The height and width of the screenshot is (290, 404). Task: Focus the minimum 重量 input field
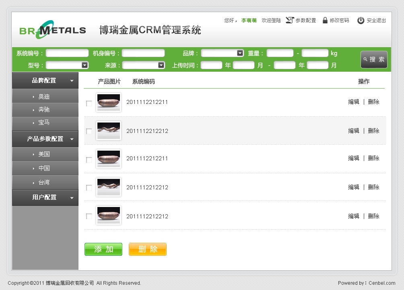point(280,53)
